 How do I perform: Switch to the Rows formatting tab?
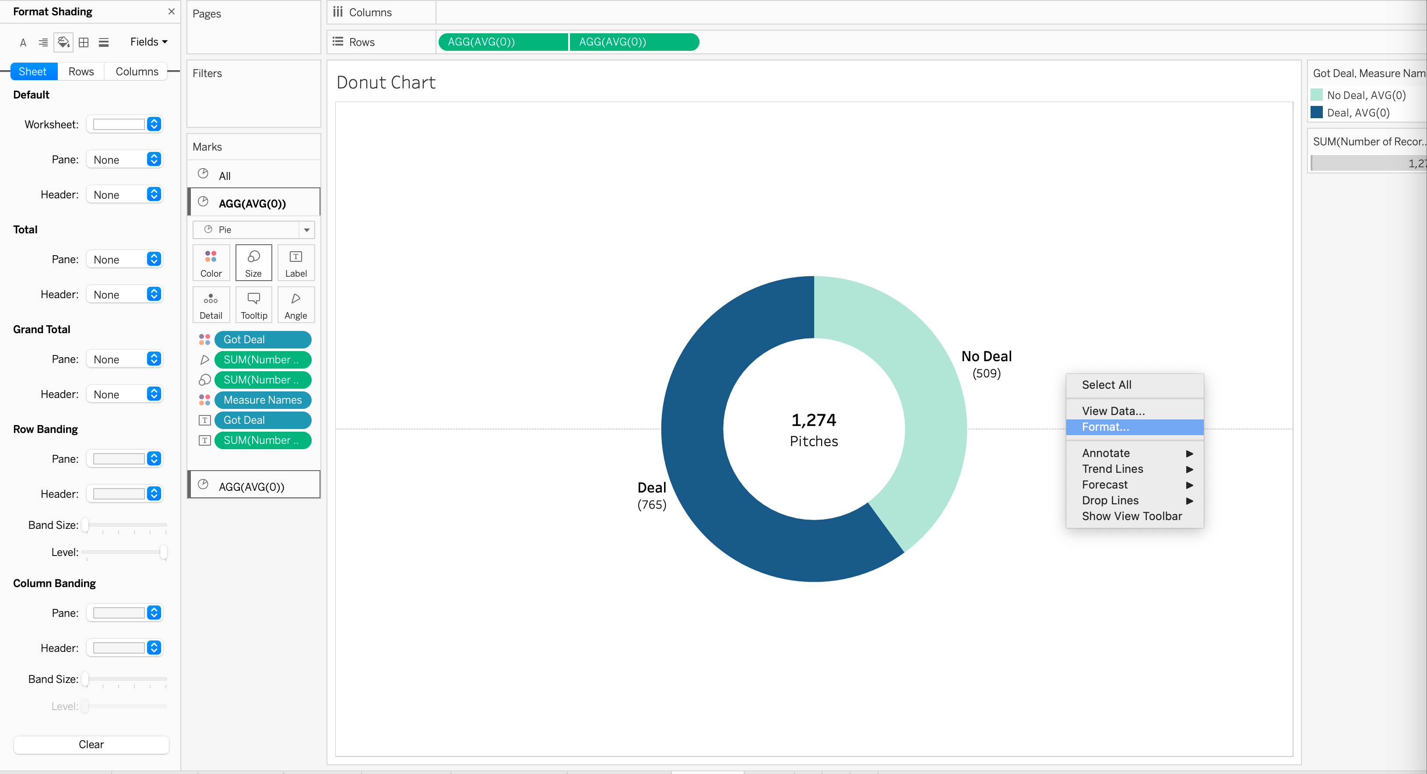click(x=81, y=71)
